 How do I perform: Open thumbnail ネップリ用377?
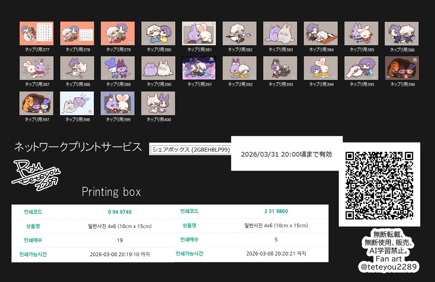(x=37, y=33)
